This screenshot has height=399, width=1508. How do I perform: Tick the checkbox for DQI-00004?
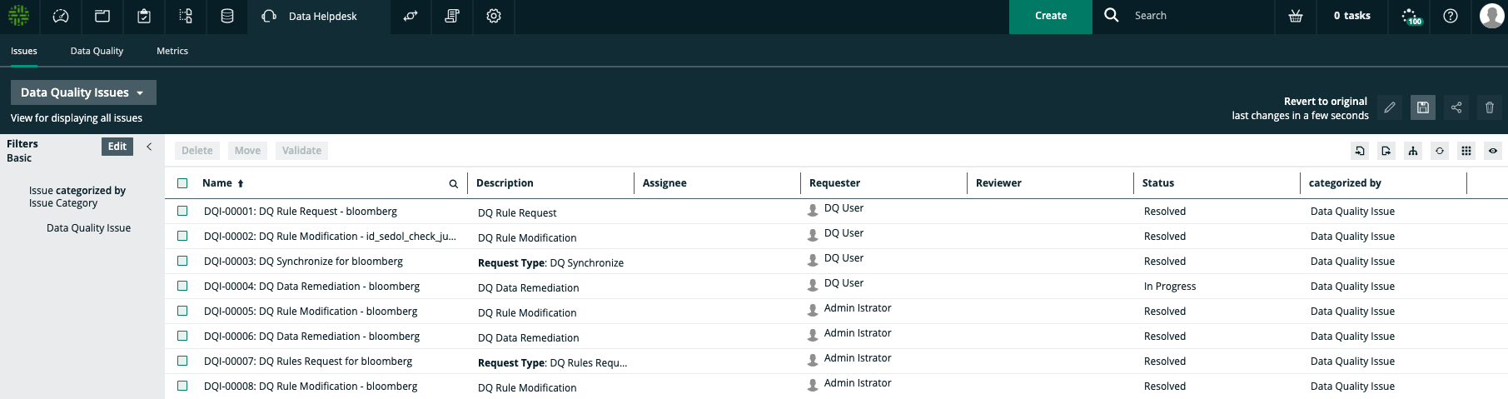(x=182, y=287)
